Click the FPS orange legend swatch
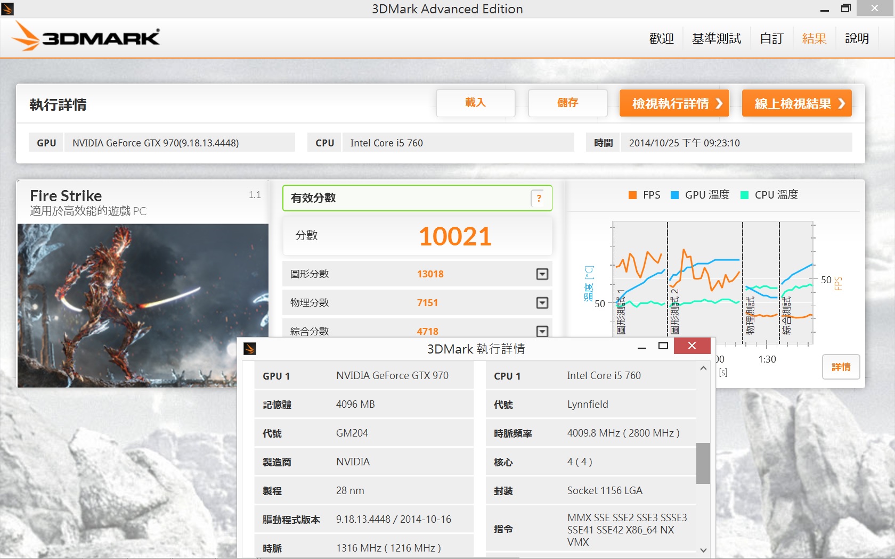Image resolution: width=895 pixels, height=559 pixels. click(x=633, y=195)
